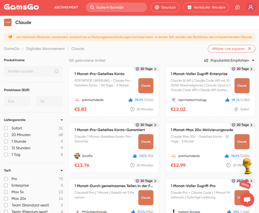Go to the Digitales Abonnement breadcrumb
The image size is (259, 213).
point(45,49)
